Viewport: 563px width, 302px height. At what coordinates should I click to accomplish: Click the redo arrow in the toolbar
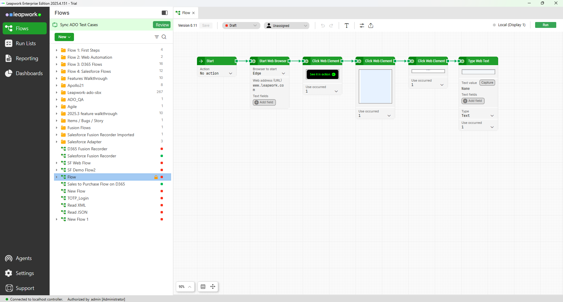point(331,26)
